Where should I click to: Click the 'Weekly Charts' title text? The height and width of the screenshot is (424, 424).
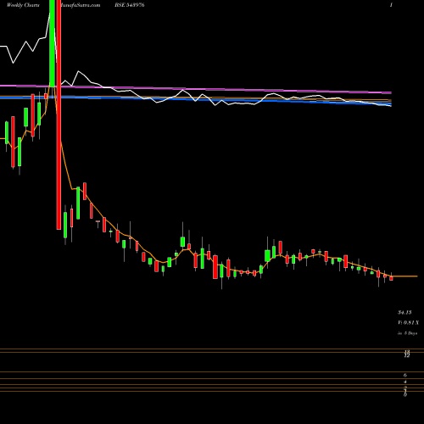pyautogui.click(x=23, y=5)
